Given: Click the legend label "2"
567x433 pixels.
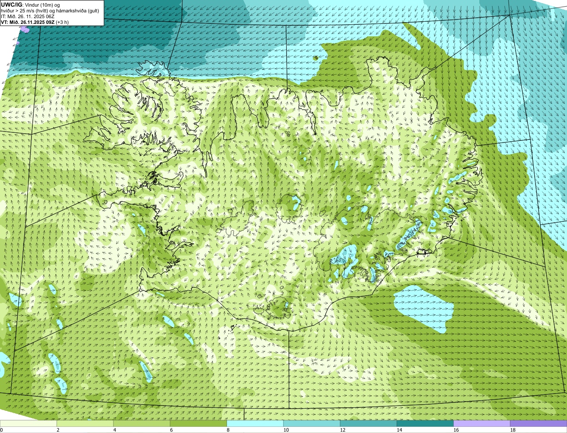Looking at the screenshot, I should tap(58, 430).
